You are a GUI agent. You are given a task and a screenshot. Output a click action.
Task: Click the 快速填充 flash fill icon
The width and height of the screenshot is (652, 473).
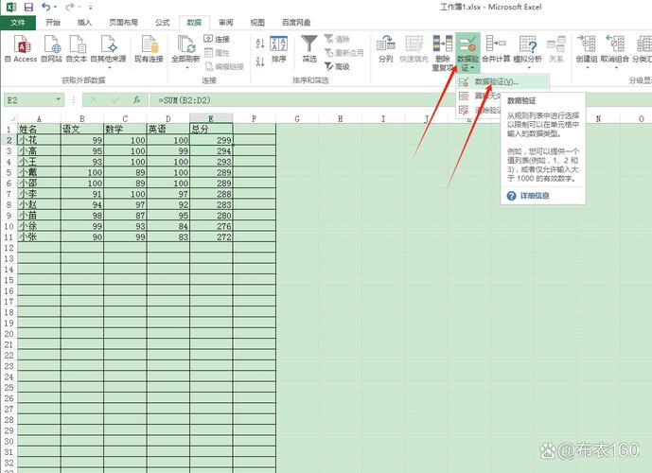(414, 49)
